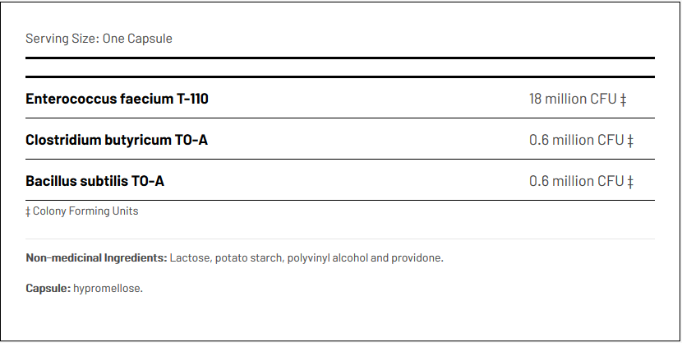Click the polyvinyl alcohol ingredient text
This screenshot has width=682, height=343.
click(325, 257)
